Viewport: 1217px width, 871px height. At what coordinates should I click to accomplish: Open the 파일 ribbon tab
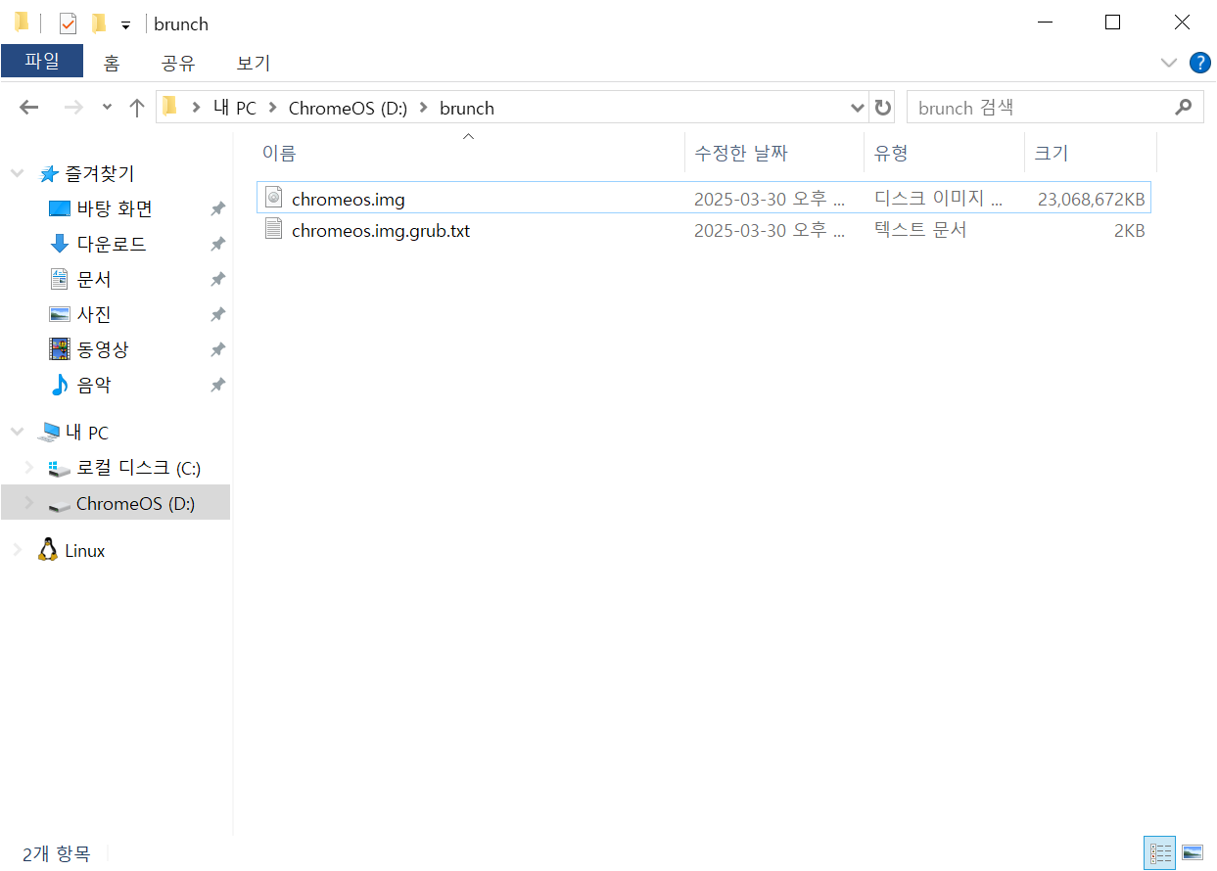(42, 62)
